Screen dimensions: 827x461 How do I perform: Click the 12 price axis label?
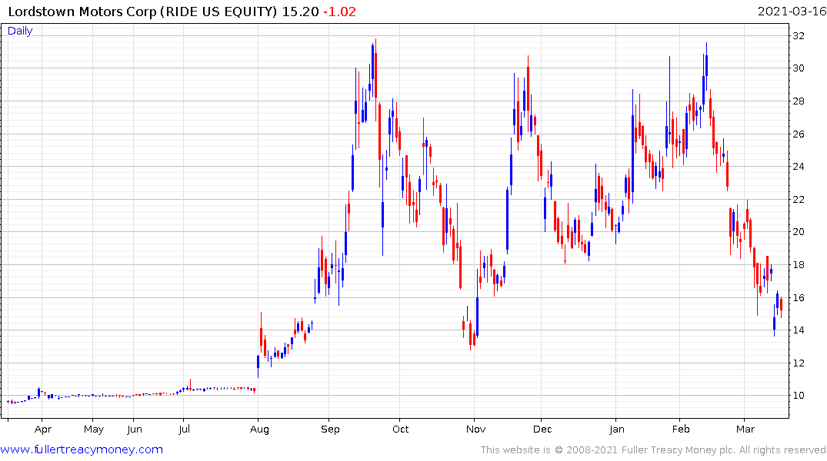[x=799, y=363]
